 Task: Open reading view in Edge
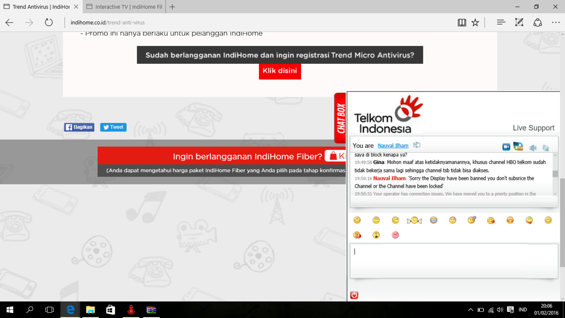[462, 23]
